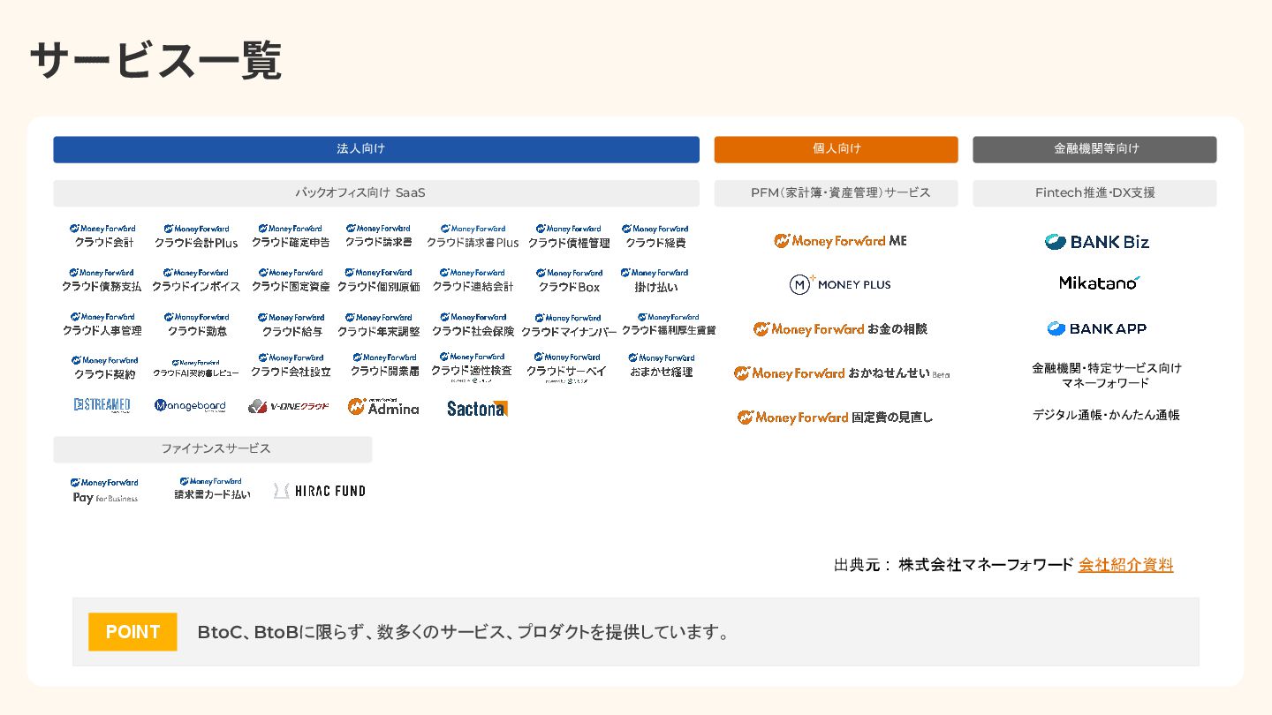Image resolution: width=1272 pixels, height=715 pixels.
Task: Open the クラウド個別原価 logo
Action: 378,280
